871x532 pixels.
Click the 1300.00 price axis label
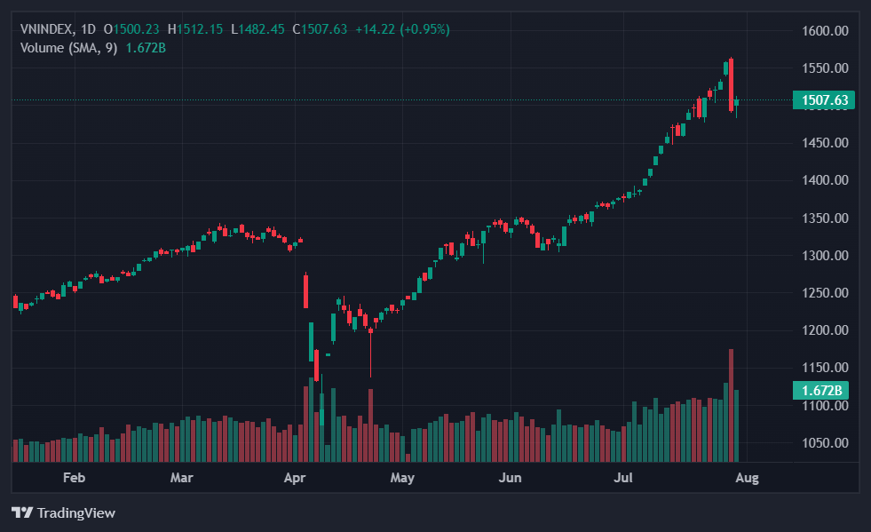825,256
